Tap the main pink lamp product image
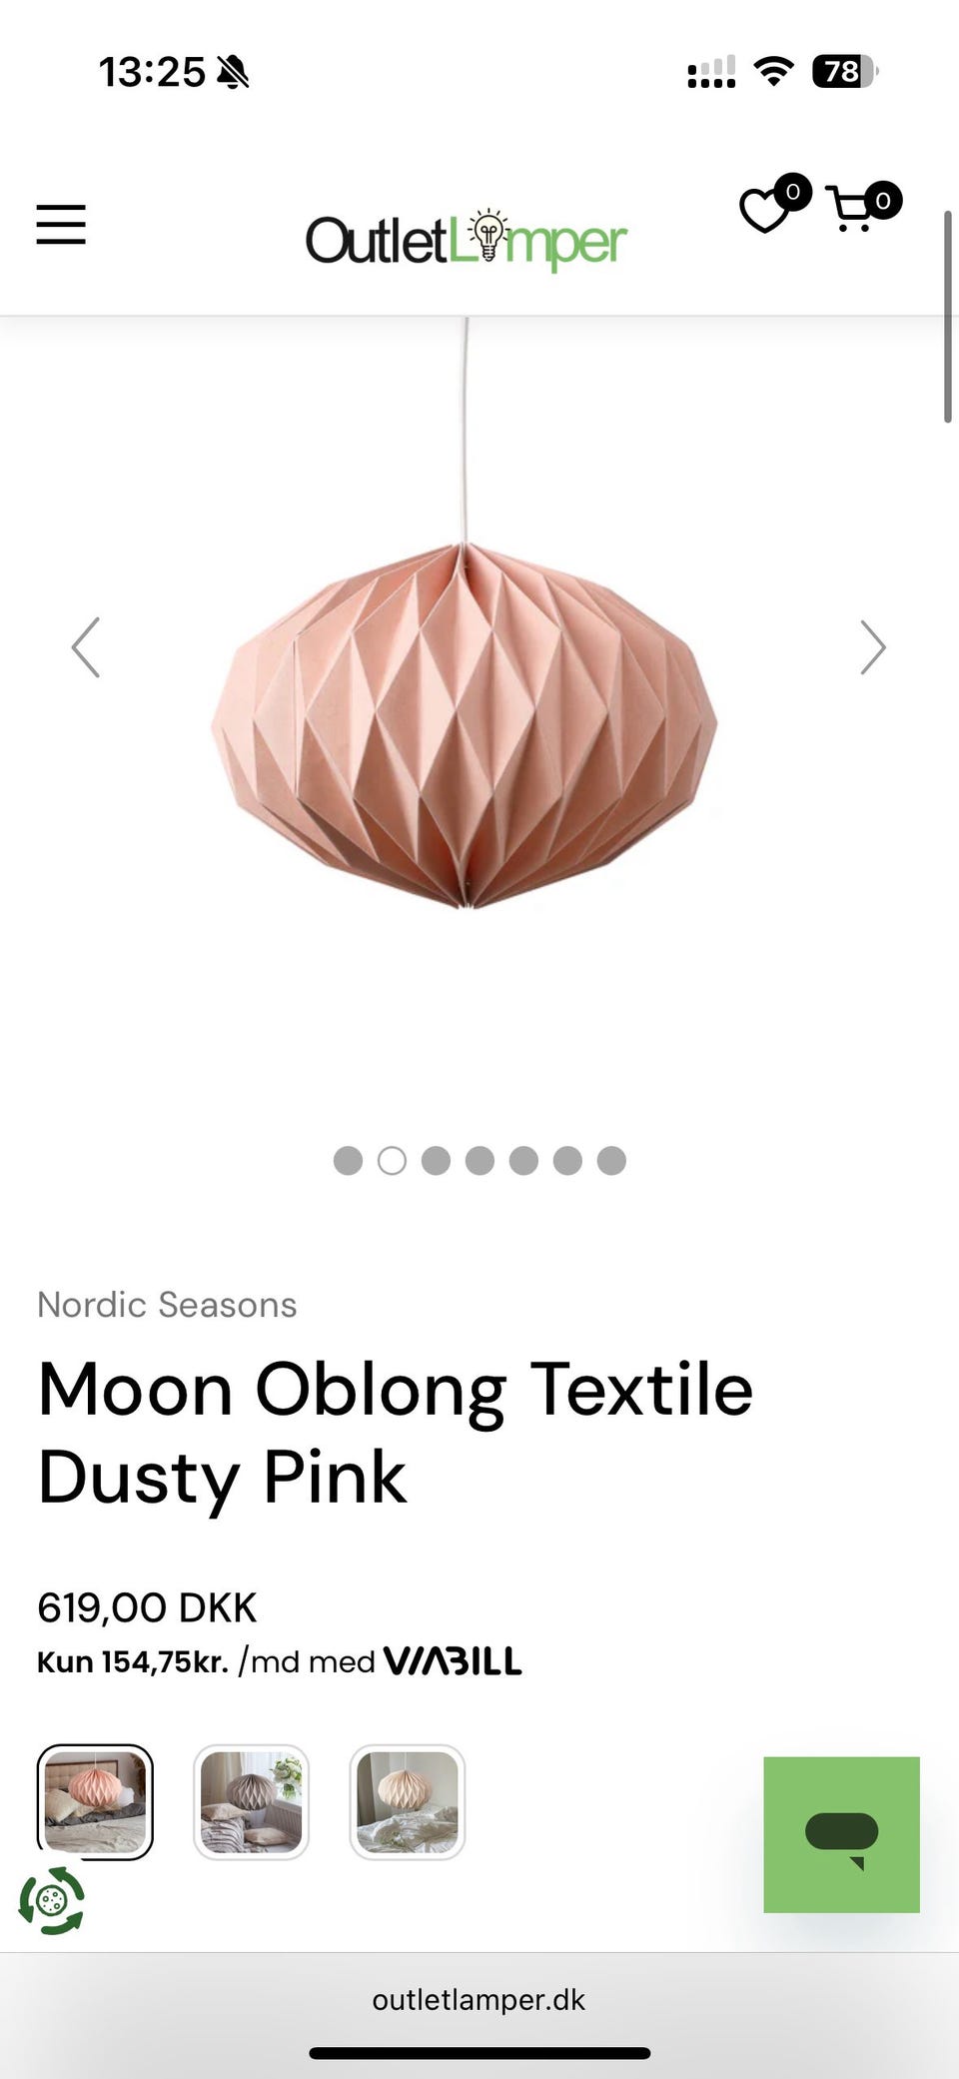 click(465, 724)
